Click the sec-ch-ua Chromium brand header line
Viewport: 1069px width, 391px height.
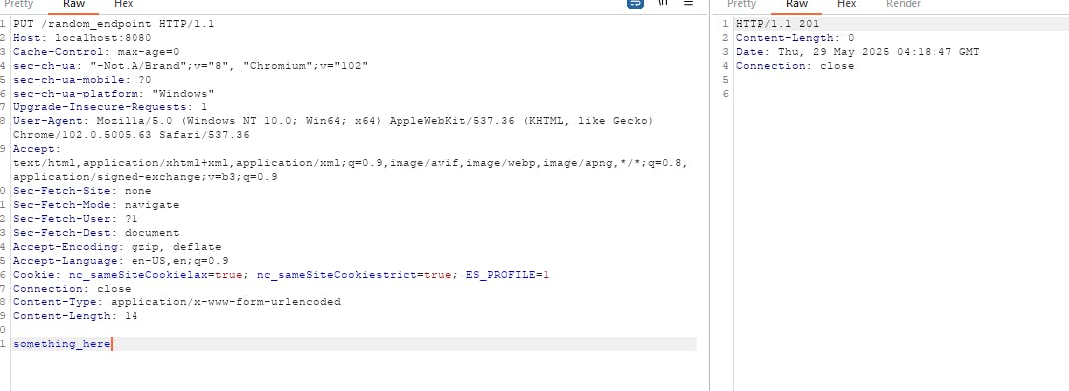coord(190,66)
